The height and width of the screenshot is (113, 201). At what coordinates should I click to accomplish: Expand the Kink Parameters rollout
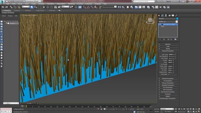(168, 89)
